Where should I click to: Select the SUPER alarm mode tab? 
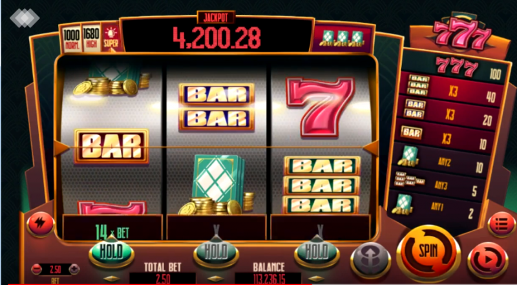(111, 38)
